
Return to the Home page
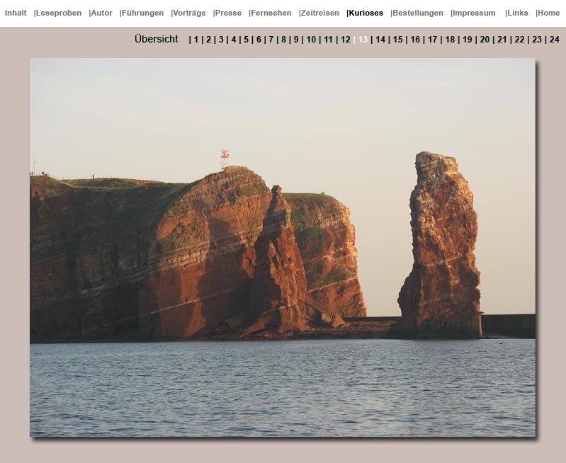tap(548, 13)
